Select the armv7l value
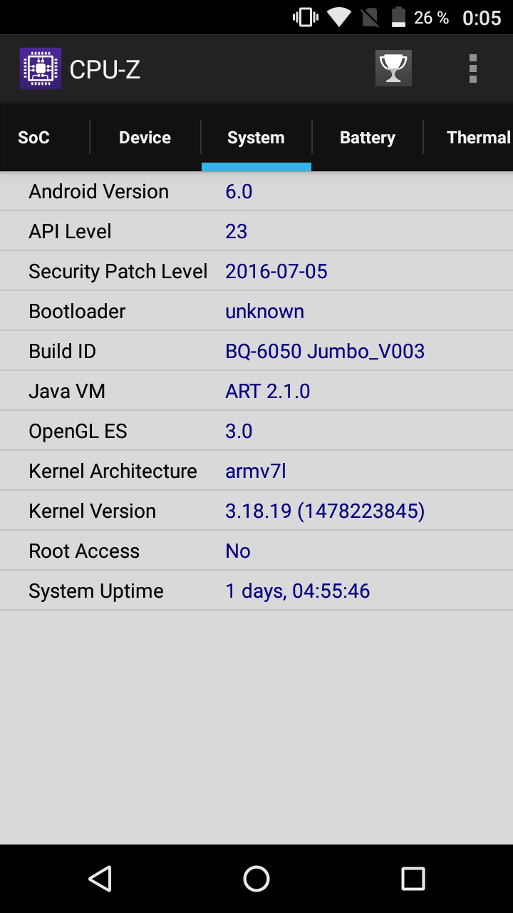Image resolution: width=513 pixels, height=913 pixels. [256, 471]
